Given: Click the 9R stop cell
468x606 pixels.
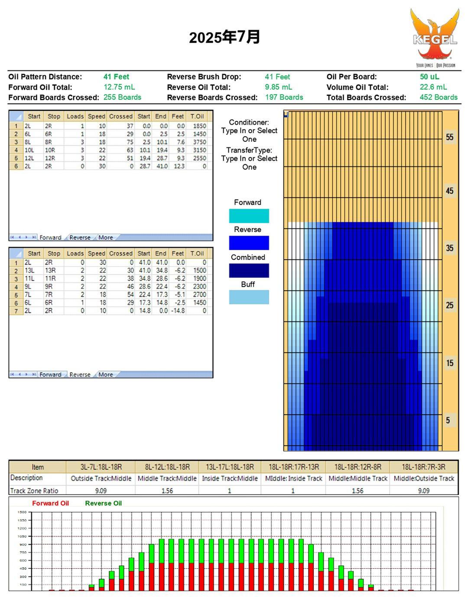Looking at the screenshot, I should click(x=54, y=287).
